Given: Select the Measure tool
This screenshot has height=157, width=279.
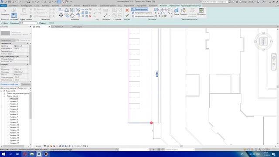Looking at the screenshot, I should coord(105,16).
